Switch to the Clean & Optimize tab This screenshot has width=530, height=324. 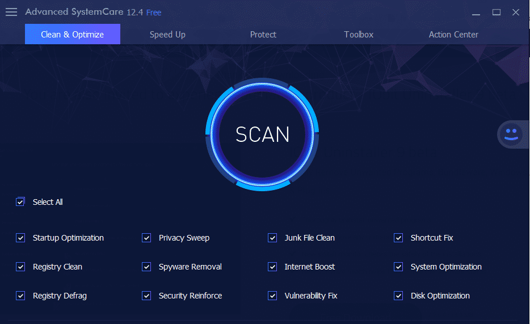(x=72, y=34)
